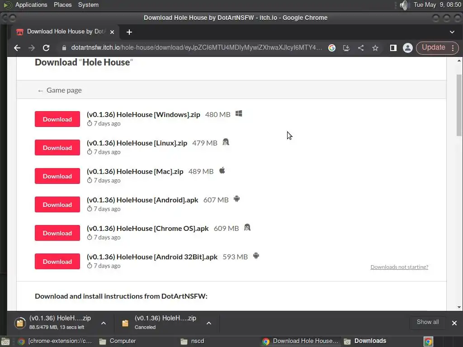Image resolution: width=463 pixels, height=347 pixels.
Task: Open the Chrome side panel
Action: point(393,48)
